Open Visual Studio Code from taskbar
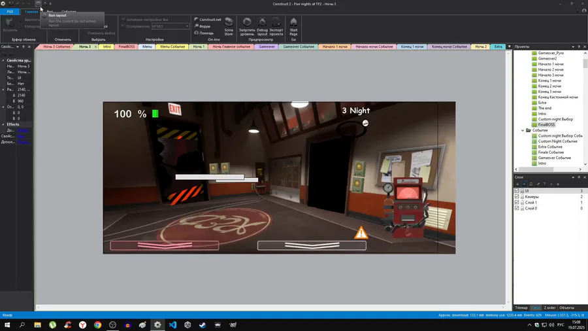This screenshot has width=588, height=331. (172, 325)
